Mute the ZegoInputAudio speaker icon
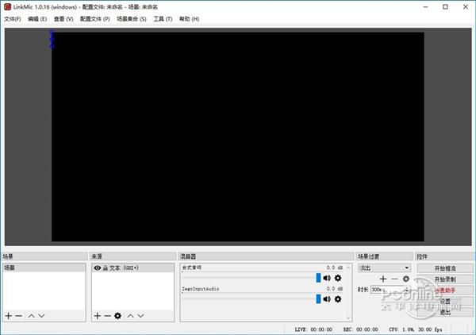Viewport: 476px width, 335px height. tap(327, 299)
